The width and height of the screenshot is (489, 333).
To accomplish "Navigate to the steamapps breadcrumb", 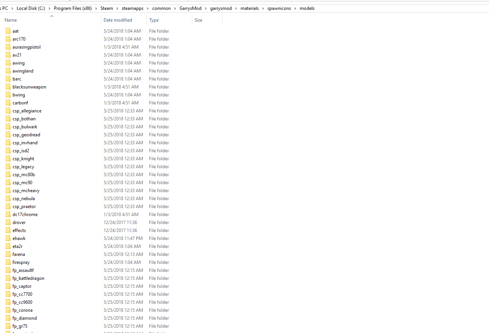I will [133, 8].
